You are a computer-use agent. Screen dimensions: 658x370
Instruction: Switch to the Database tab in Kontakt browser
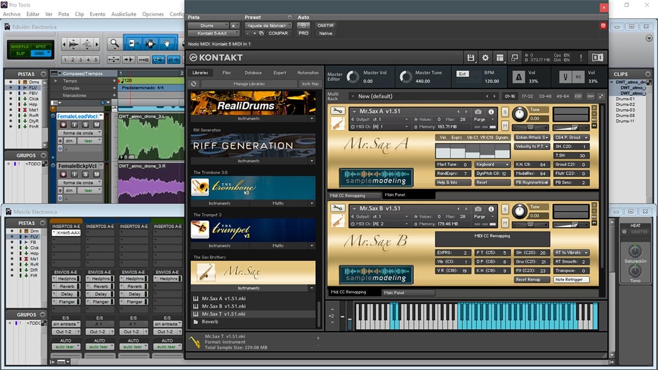coord(253,73)
